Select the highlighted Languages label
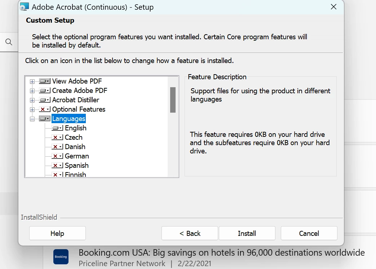Image resolution: width=376 pixels, height=269 pixels. [x=68, y=118]
